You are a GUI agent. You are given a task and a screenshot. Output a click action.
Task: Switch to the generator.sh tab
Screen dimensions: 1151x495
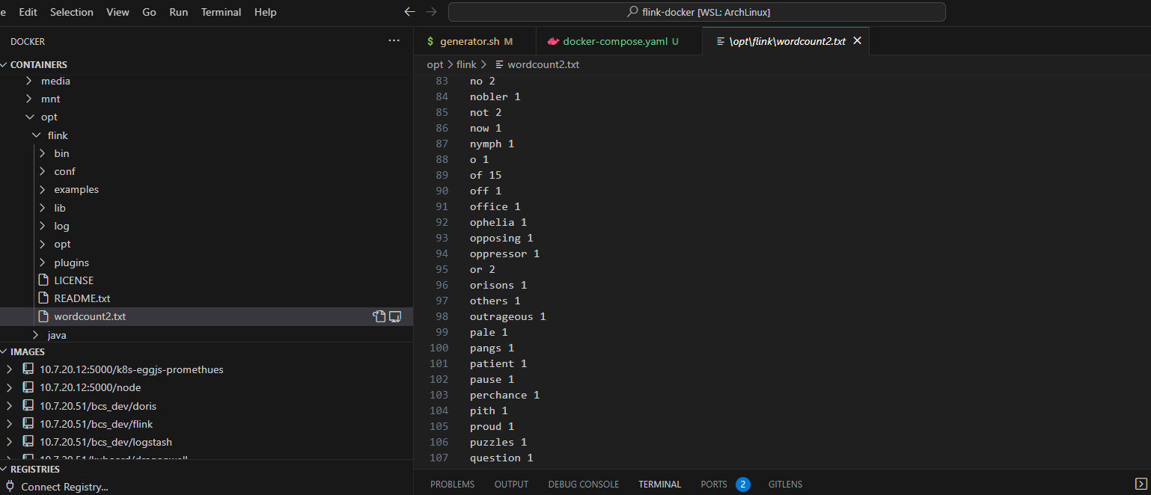click(x=475, y=41)
